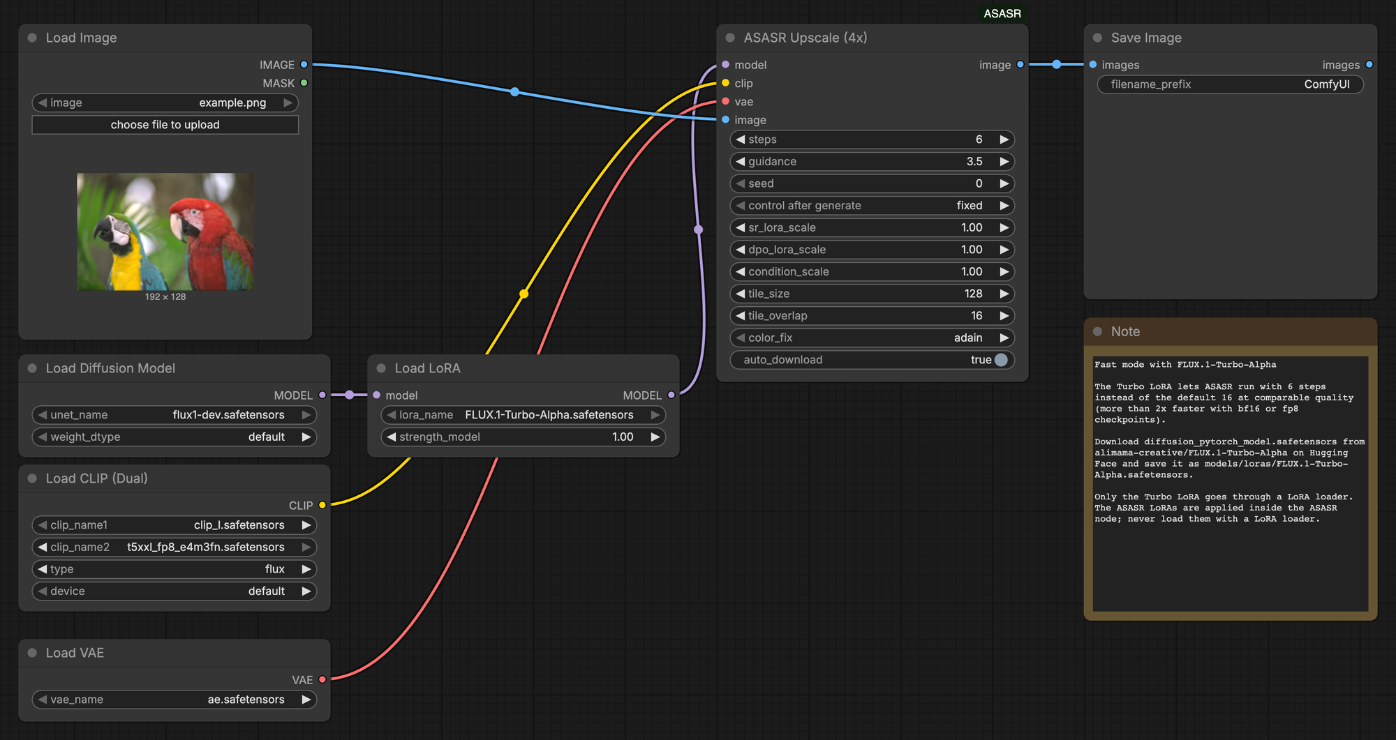
Task: Toggle the auto_download switch
Action: point(1001,360)
